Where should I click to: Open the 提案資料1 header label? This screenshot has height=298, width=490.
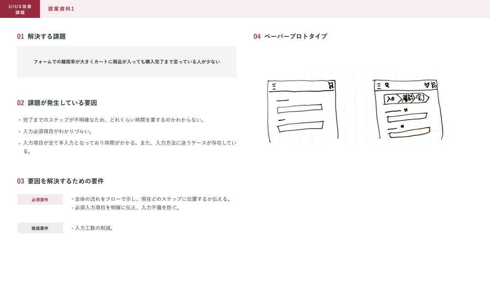(61, 9)
